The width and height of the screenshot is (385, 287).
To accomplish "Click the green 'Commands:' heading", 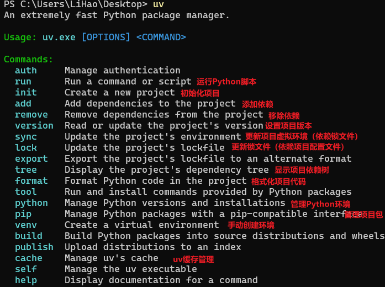I will (x=28, y=60).
